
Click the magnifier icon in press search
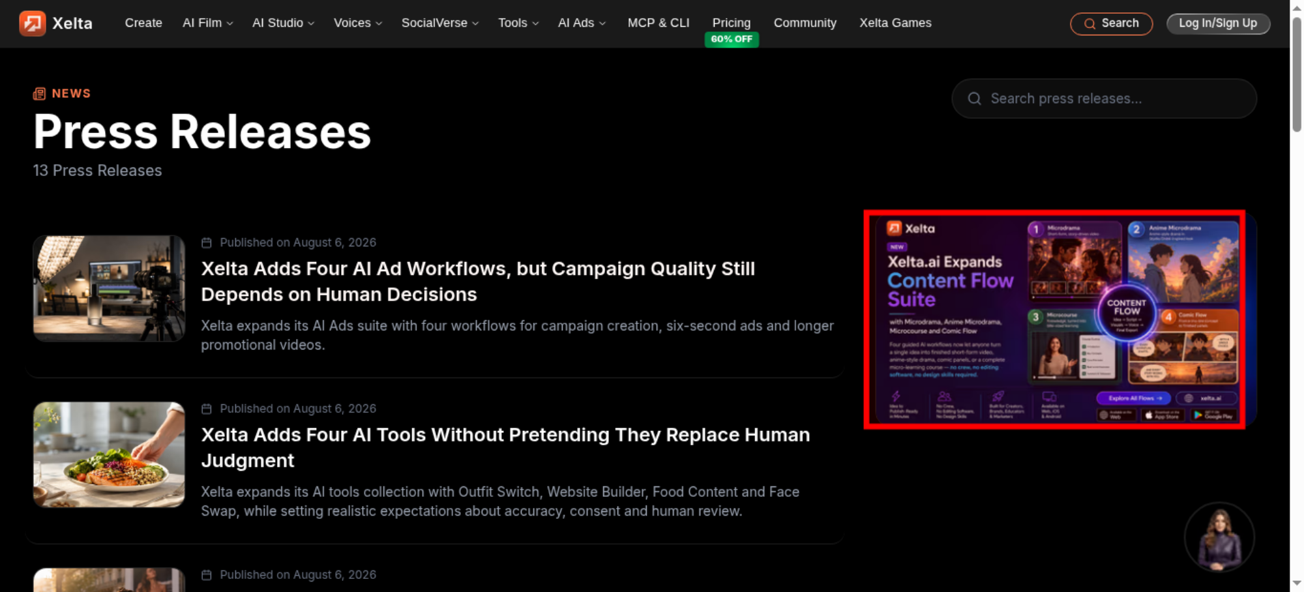pyautogui.click(x=974, y=98)
